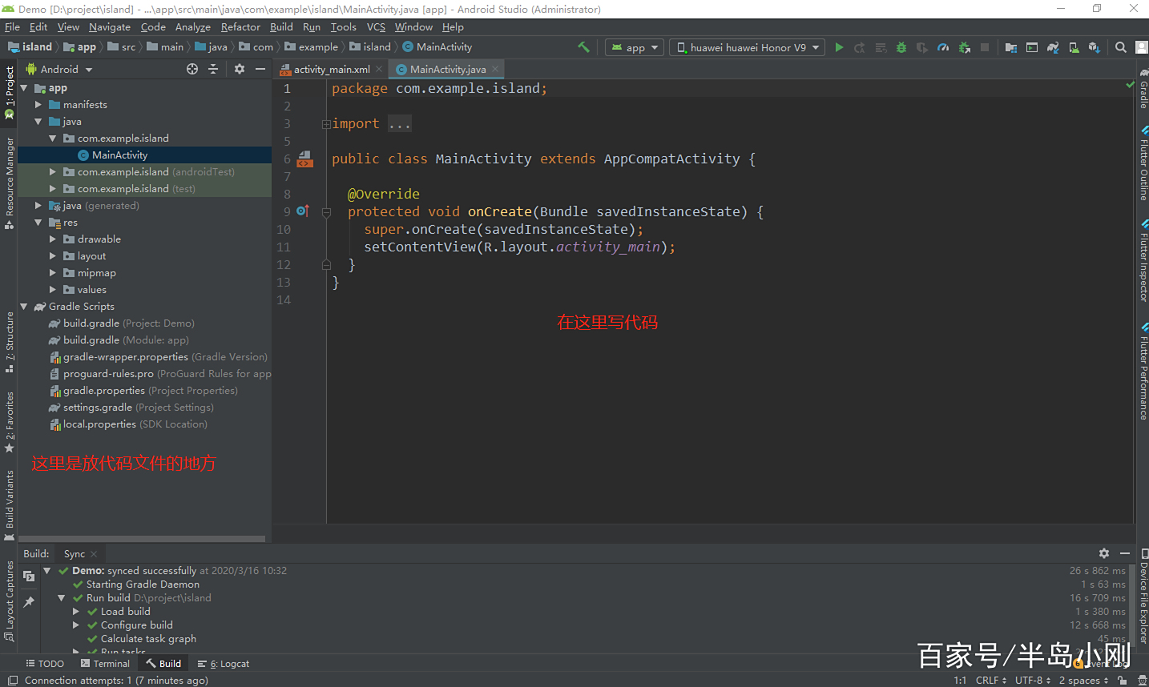Image resolution: width=1149 pixels, height=687 pixels.
Task: Click the CRLF line separator selector
Action: tap(991, 681)
